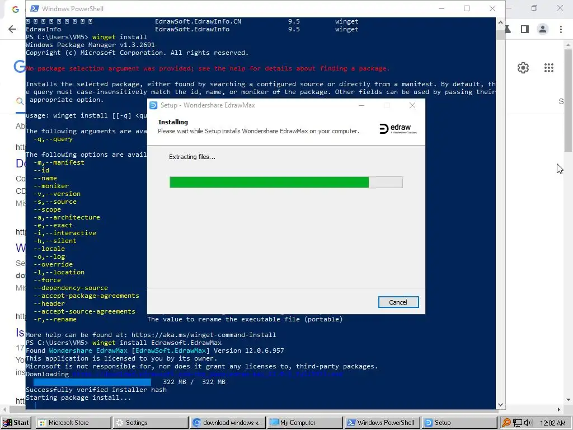Click the network tray icon

click(x=518, y=423)
